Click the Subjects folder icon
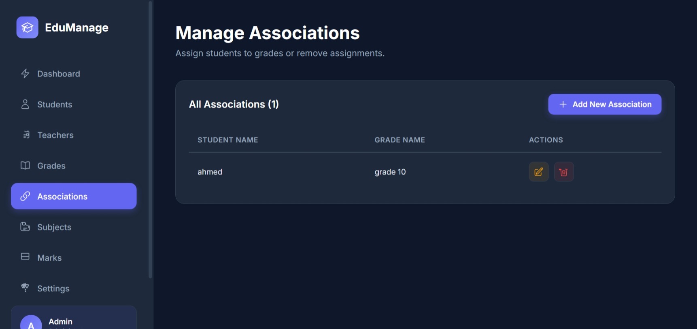697x329 pixels. coord(25,227)
